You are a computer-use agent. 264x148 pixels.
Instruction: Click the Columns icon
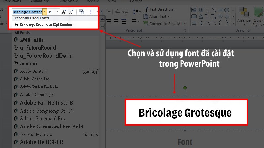[134, 21]
